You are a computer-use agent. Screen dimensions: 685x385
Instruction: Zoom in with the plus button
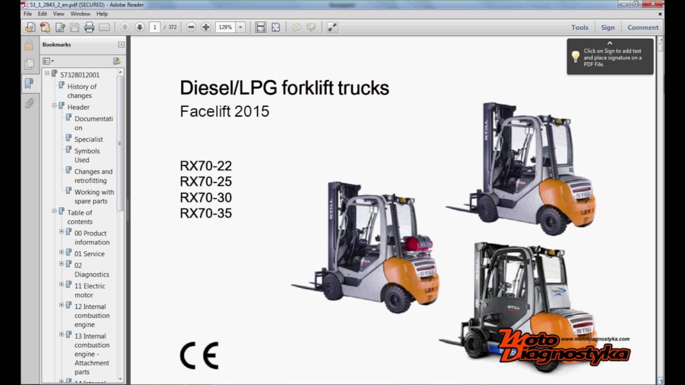205,27
